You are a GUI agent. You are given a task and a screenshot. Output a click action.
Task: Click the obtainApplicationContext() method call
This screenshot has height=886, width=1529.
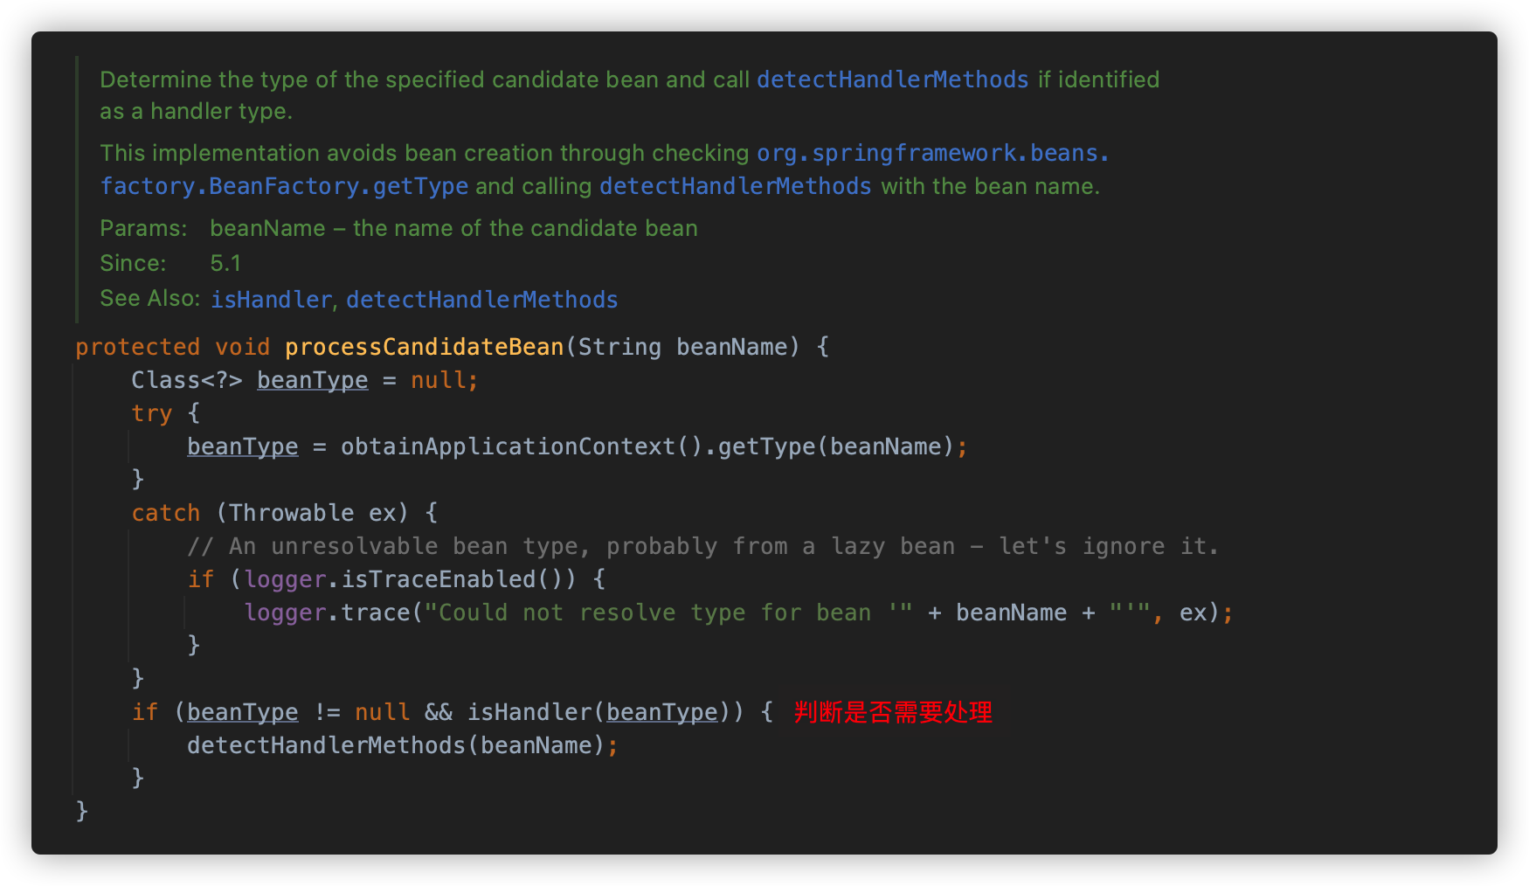point(521,446)
